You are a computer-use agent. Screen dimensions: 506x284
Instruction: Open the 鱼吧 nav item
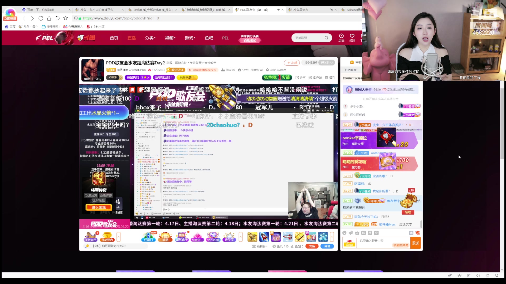(209, 38)
